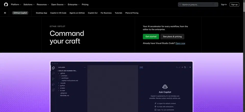This screenshot has width=245, height=112.
Task: Open copilot-instructions.md file
Action: click(x=70, y=81)
